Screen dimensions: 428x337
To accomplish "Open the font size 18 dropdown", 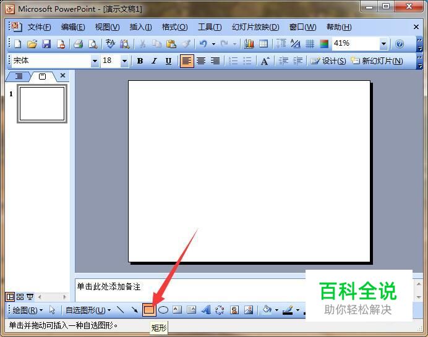I will pyautogui.click(x=124, y=61).
